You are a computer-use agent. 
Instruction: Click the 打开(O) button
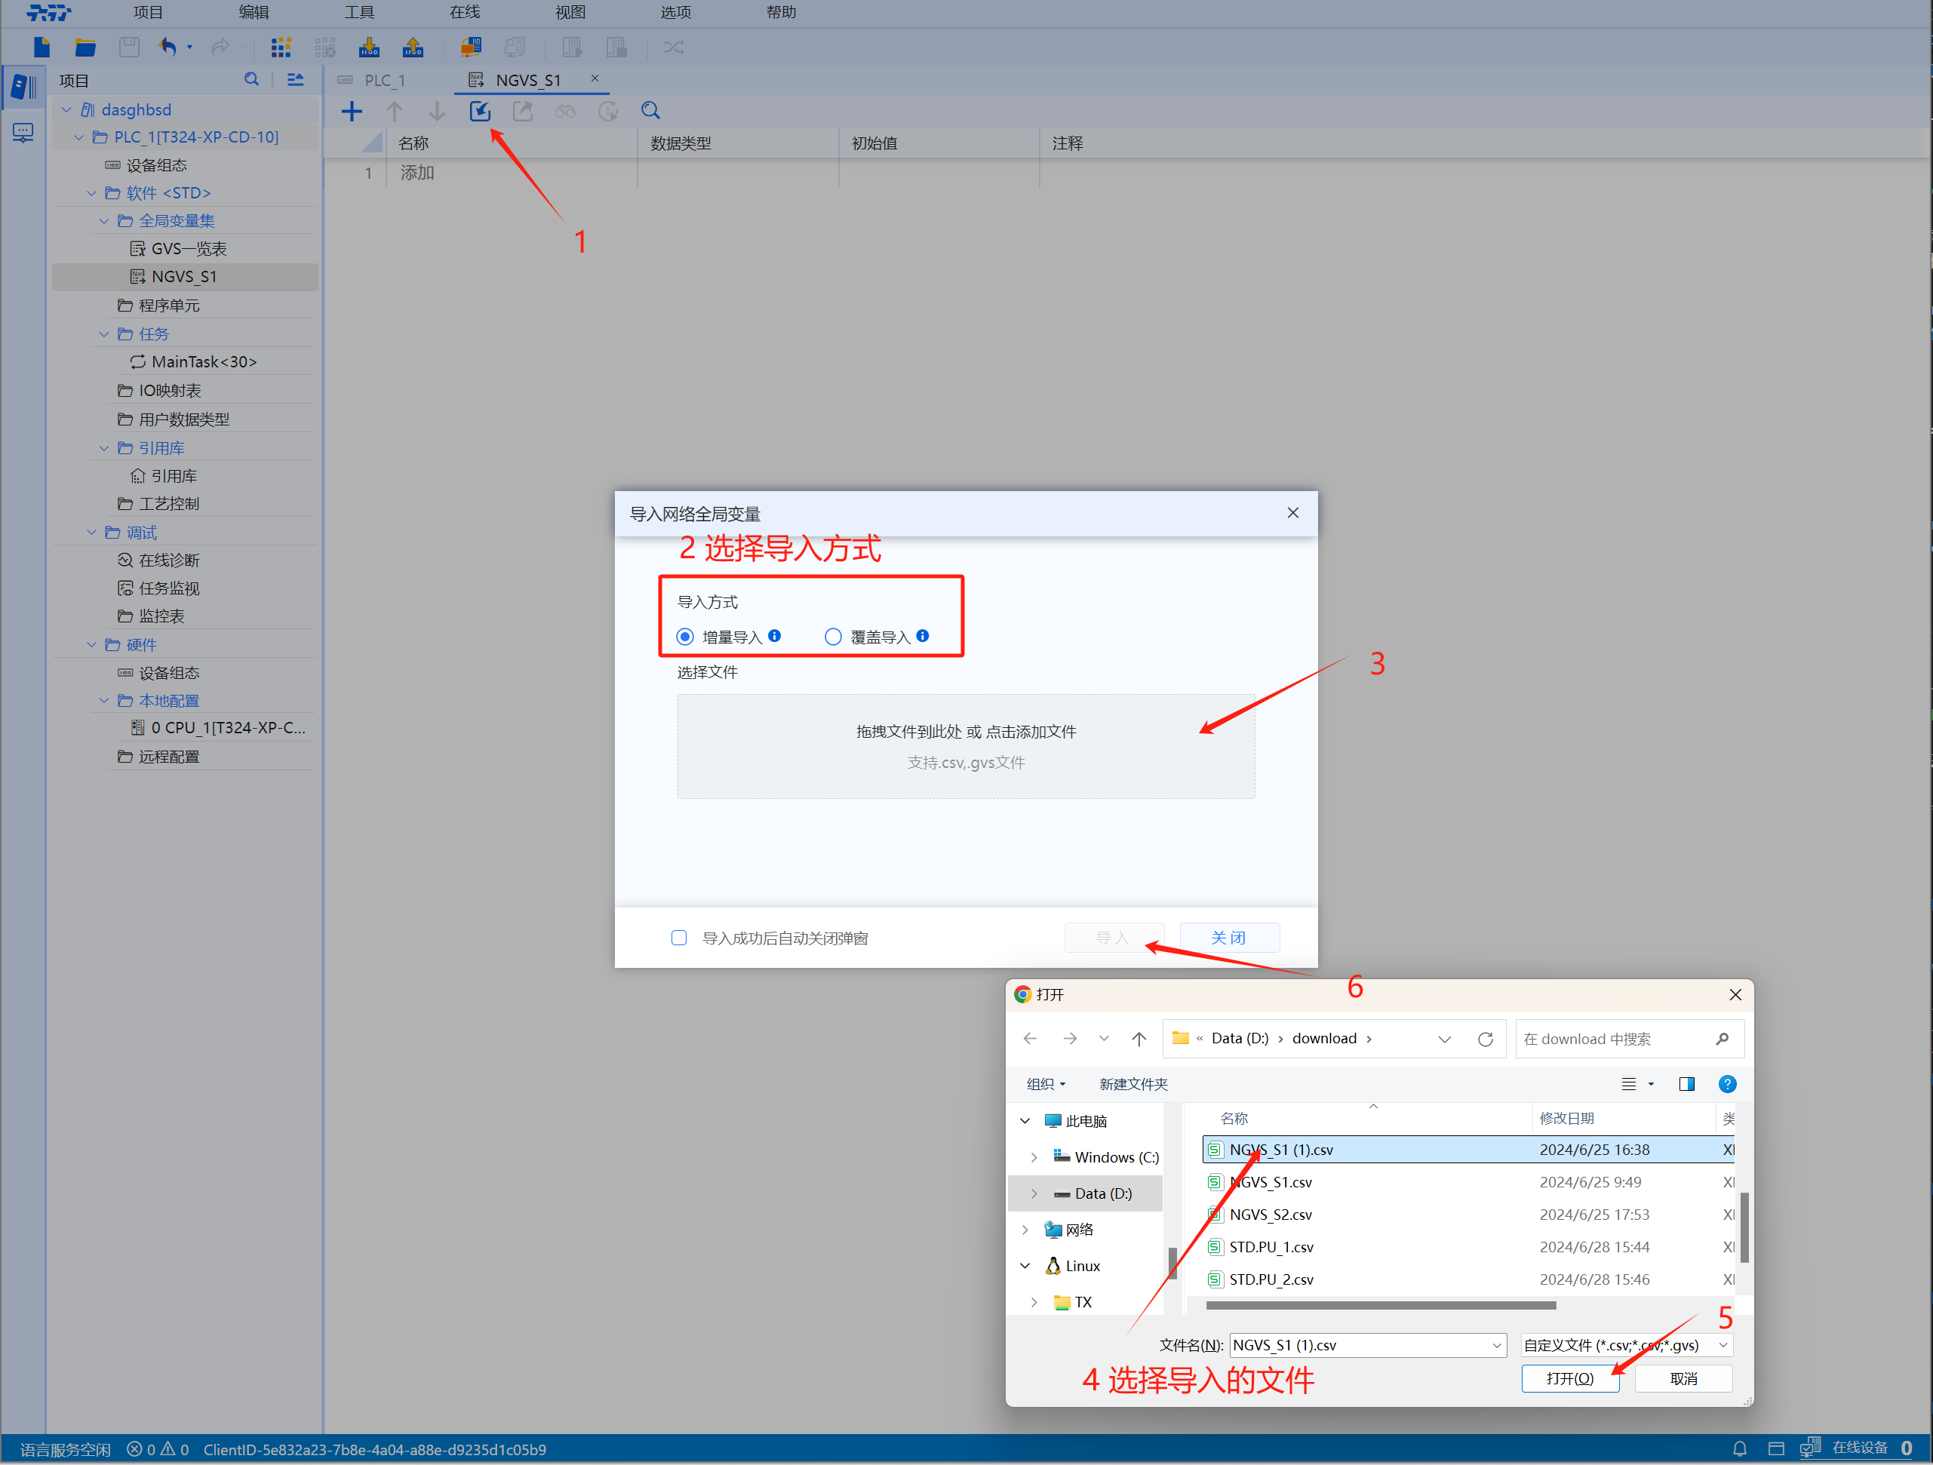pos(1569,1378)
